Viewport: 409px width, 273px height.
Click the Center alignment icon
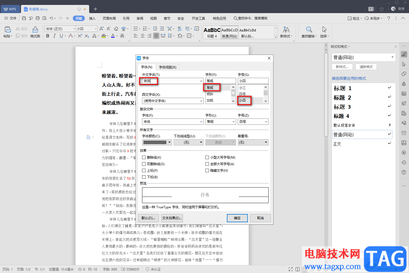point(143,36)
